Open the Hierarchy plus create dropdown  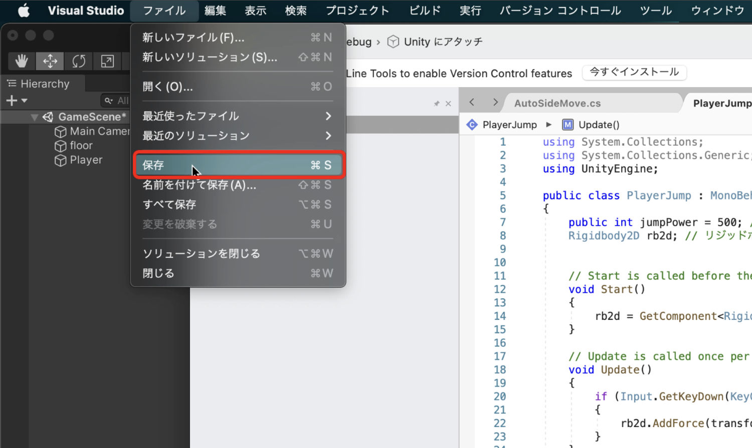tap(16, 101)
